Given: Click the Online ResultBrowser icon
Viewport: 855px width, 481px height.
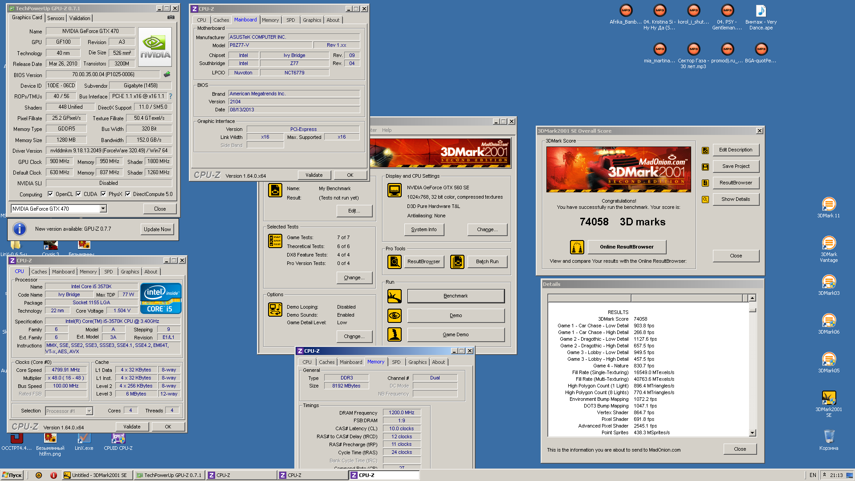Looking at the screenshot, I should (x=577, y=247).
